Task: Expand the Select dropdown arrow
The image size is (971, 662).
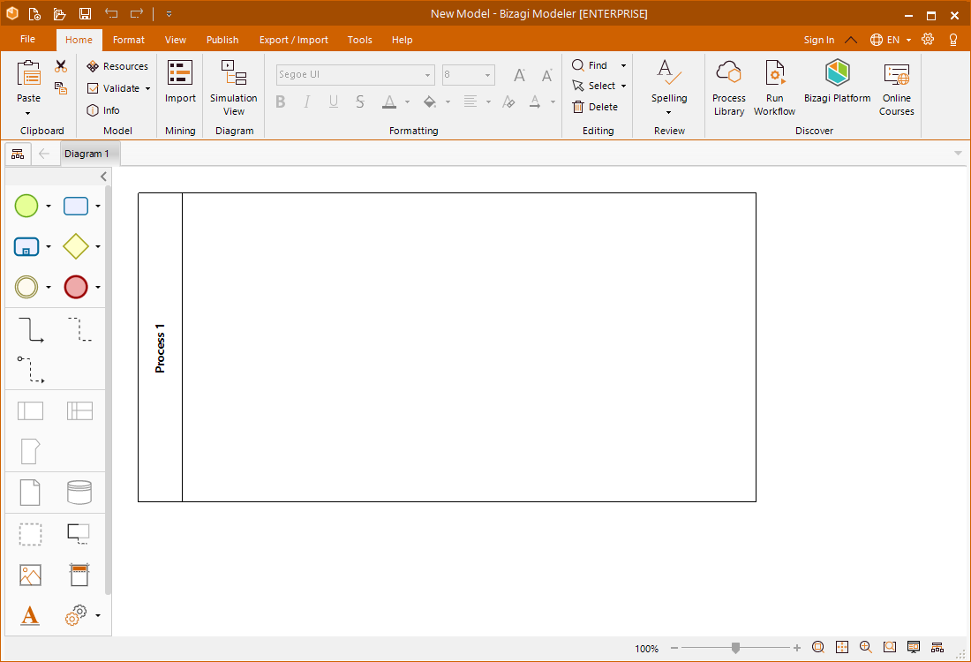Action: [623, 87]
